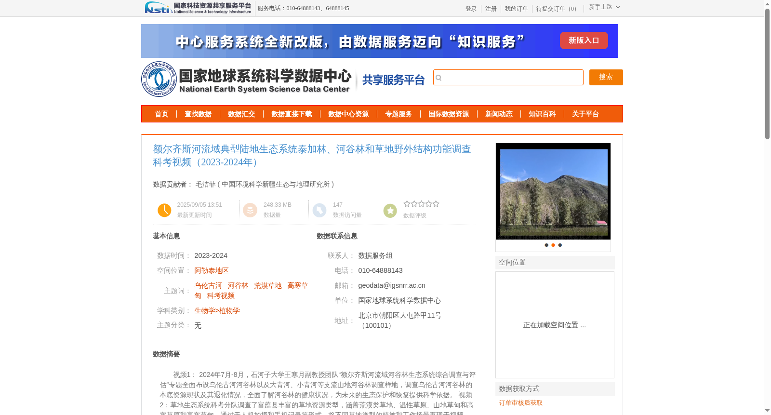Screen dimensions: 771x415
Task: Click the 数据摘要 section heading
Action: click(x=166, y=354)
